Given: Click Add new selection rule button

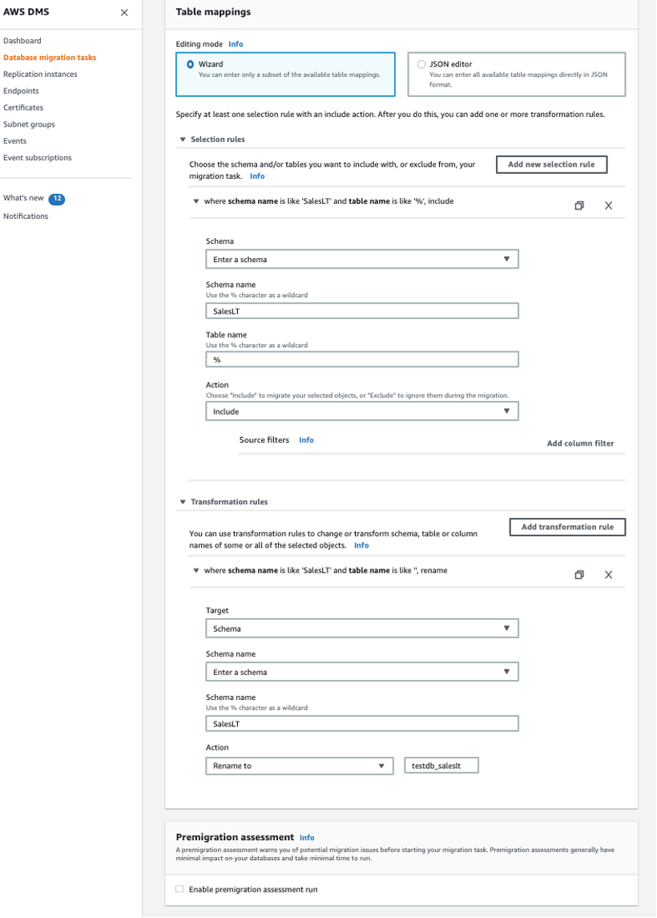Looking at the screenshot, I should click(x=551, y=164).
